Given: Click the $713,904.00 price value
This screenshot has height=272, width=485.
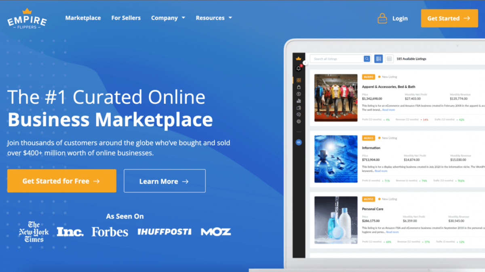Looking at the screenshot, I should click(x=371, y=160).
